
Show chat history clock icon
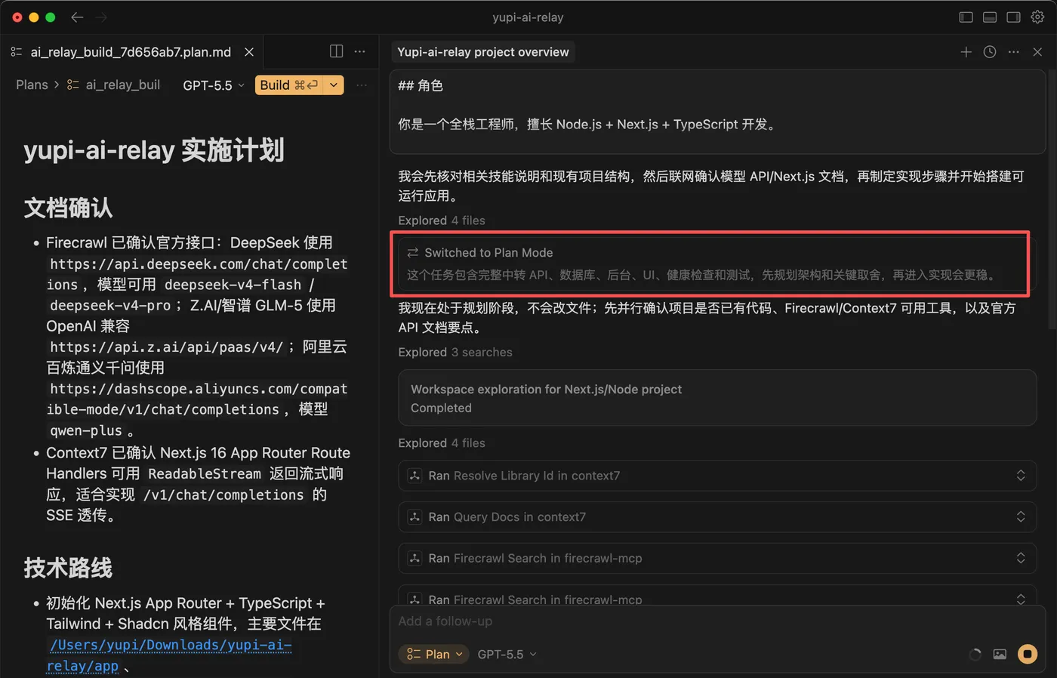[x=990, y=52]
